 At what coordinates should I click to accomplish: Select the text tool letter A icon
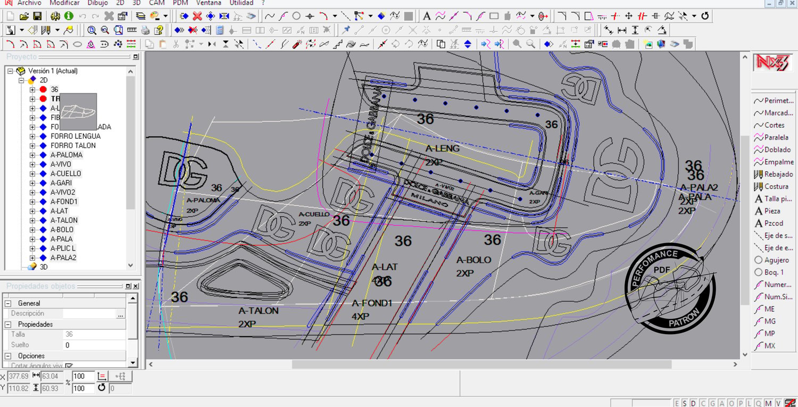click(x=427, y=16)
